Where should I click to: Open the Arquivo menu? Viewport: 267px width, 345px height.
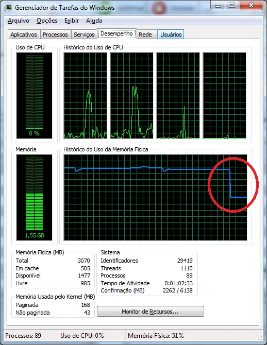click(x=19, y=21)
